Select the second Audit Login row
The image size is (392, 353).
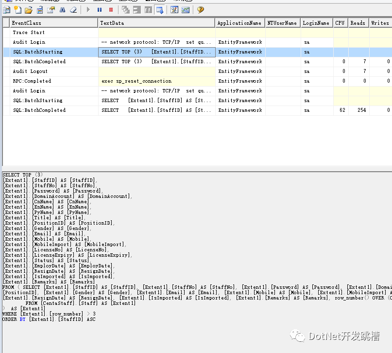tap(197, 91)
